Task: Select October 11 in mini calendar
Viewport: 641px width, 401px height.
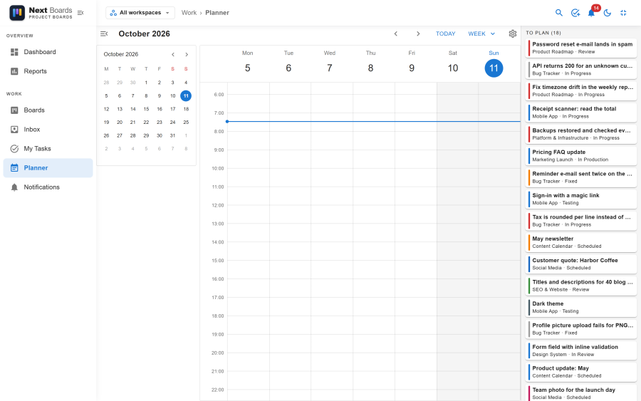Action: [186, 95]
